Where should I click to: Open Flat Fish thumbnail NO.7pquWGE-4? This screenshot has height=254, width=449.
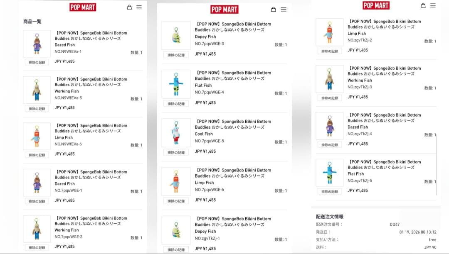tap(176, 84)
